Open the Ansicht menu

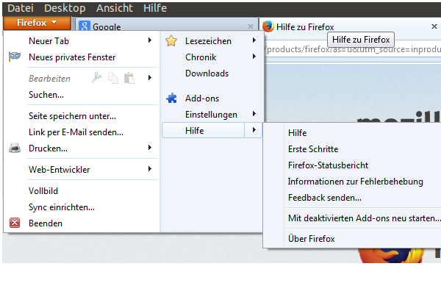[x=115, y=8]
